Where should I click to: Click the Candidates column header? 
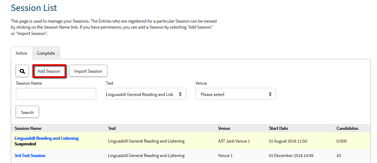[x=347, y=128]
